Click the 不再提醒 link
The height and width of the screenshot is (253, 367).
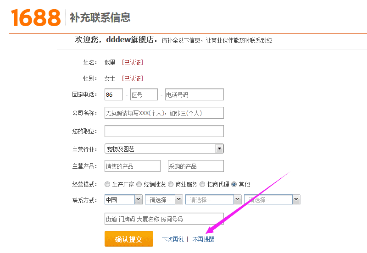[203, 239]
